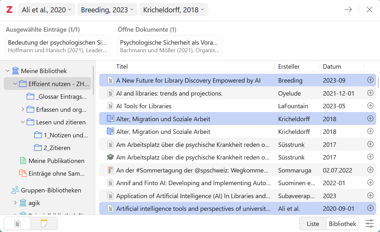380x232 pixels.
Task: Switch to Bibliothek mode
Action: point(343,224)
